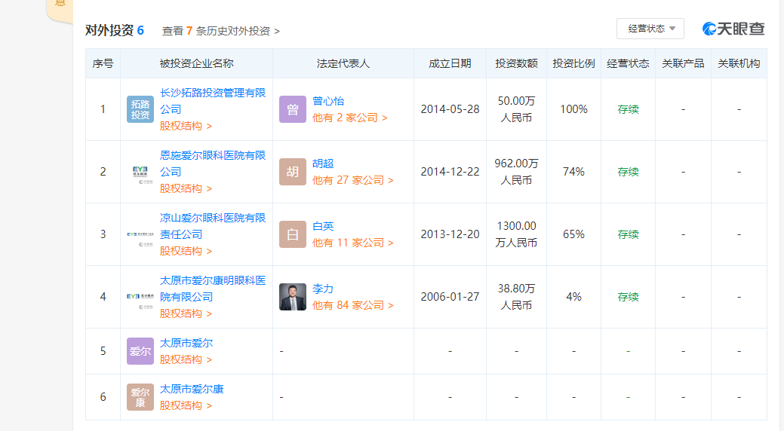Click the 天眼查 logo

(x=733, y=29)
